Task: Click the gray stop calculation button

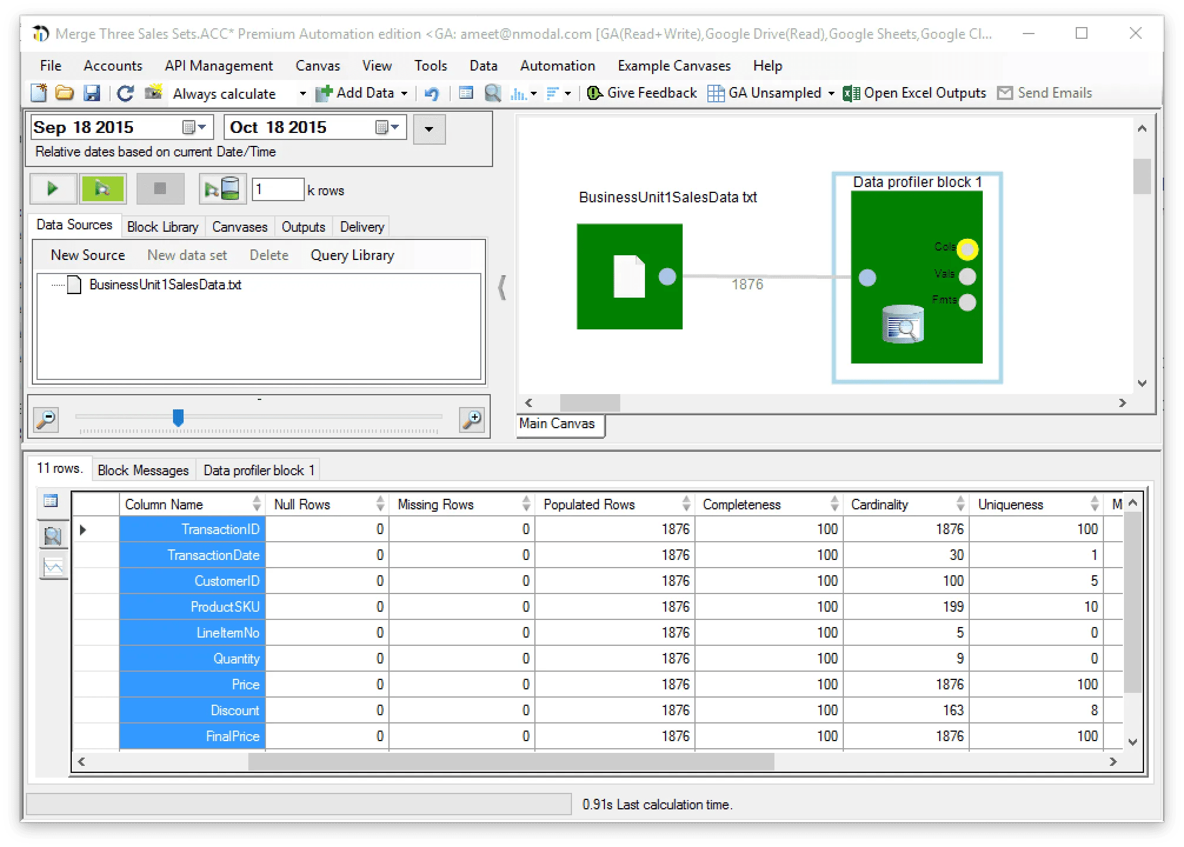Action: 160,189
